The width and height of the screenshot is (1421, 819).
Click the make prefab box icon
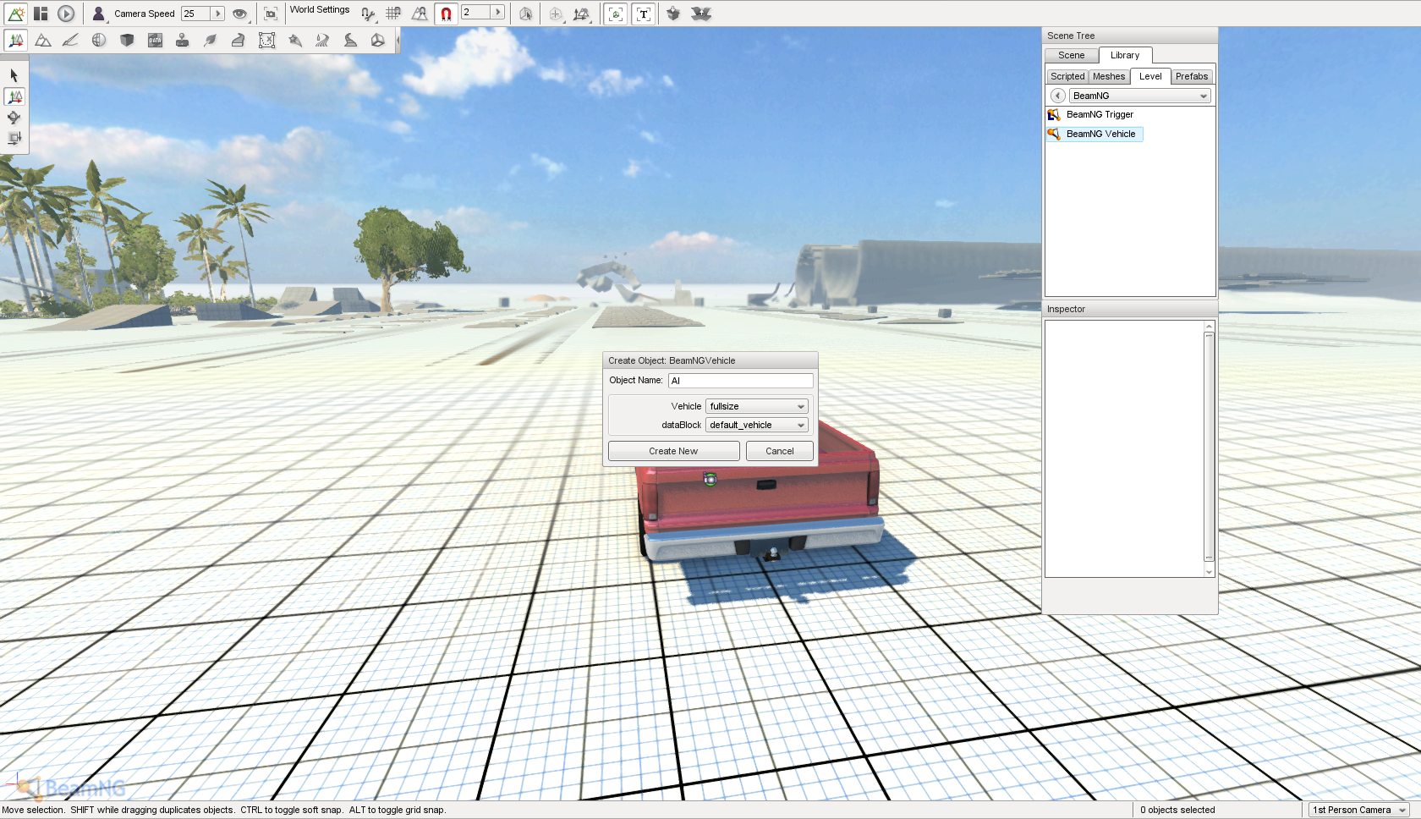tap(673, 14)
